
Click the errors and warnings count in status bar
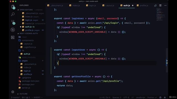(26, 98)
